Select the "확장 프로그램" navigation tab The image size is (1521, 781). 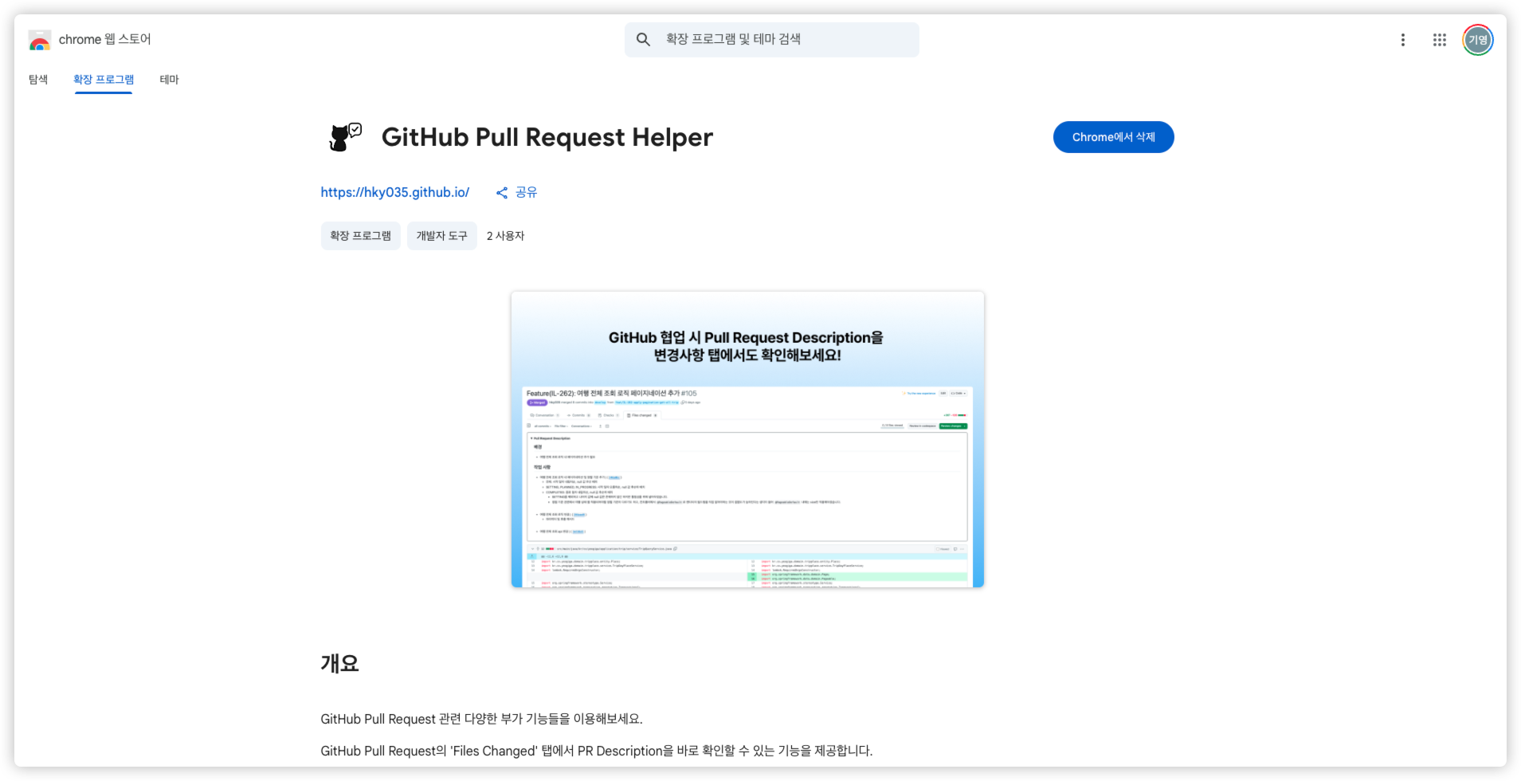[x=104, y=80]
